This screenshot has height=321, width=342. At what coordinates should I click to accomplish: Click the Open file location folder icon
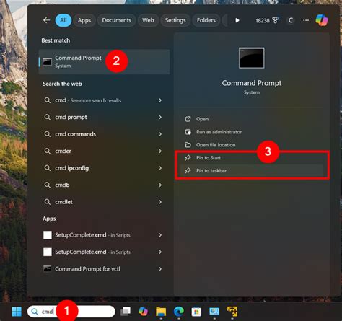tap(188, 145)
